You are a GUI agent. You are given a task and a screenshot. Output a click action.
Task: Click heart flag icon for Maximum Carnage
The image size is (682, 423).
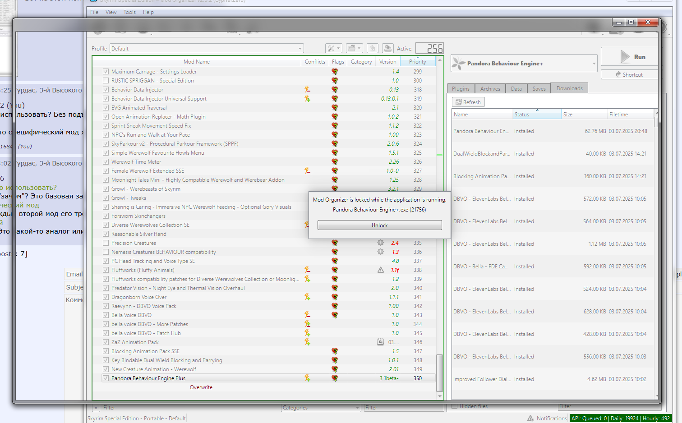(x=335, y=71)
